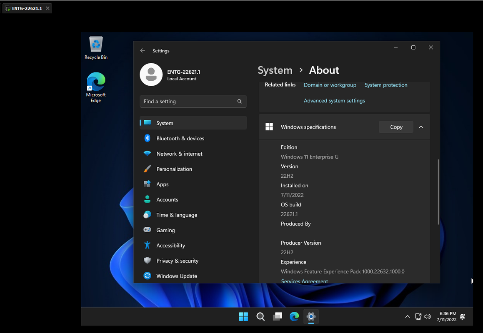Screen dimensions: 483x333
Task: Click the Settings gear on taskbar
Action: click(x=311, y=316)
